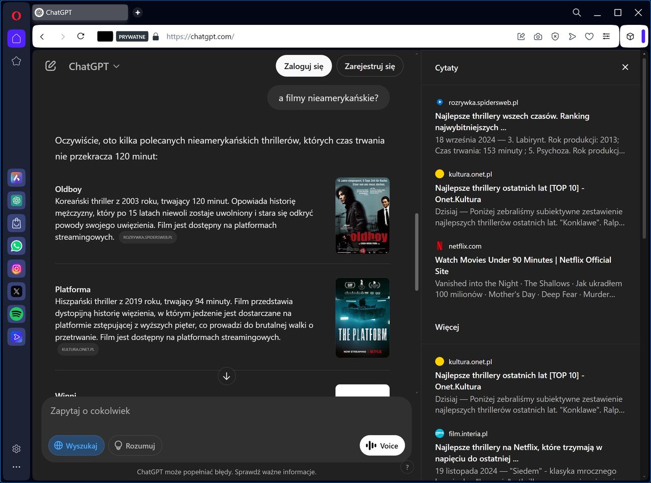Open Opera settings gear in the sidebar
This screenshot has width=651, height=483.
[16, 449]
